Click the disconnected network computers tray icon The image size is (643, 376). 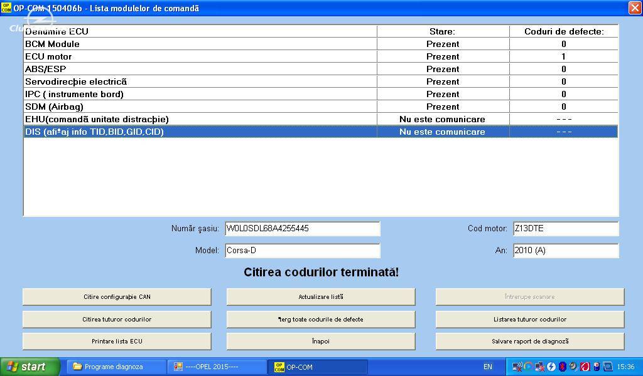[x=539, y=367]
